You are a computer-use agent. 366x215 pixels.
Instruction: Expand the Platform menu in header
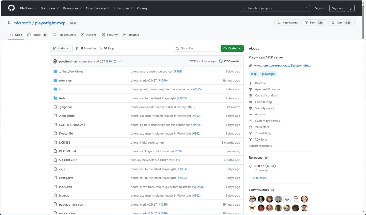click(x=28, y=8)
